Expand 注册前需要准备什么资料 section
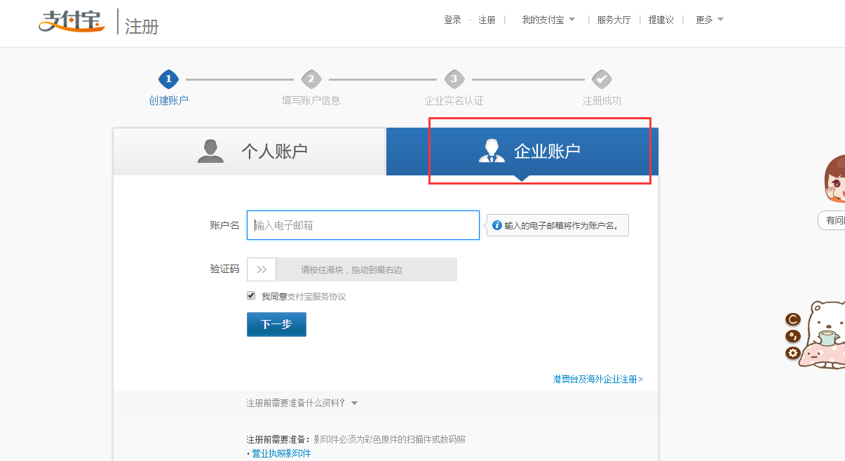 tap(302, 403)
